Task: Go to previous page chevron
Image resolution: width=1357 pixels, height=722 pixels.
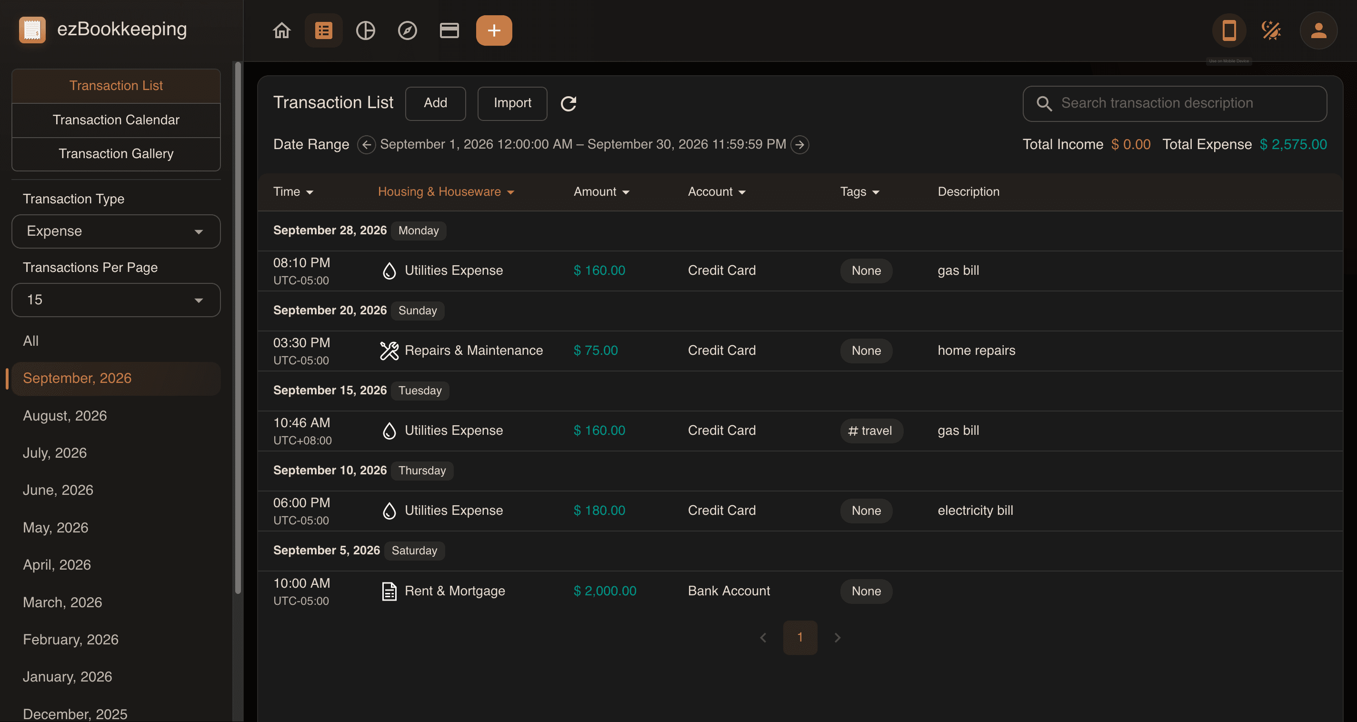Action: 763,638
